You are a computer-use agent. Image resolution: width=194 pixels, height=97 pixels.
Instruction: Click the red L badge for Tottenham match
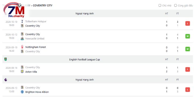[188, 23]
